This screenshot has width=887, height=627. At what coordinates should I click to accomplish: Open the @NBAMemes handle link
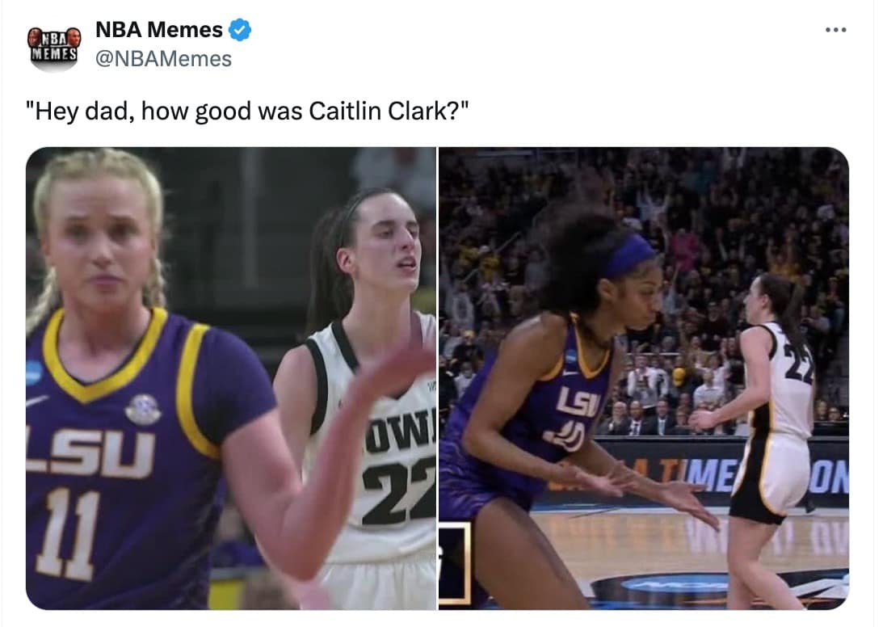pyautogui.click(x=163, y=59)
